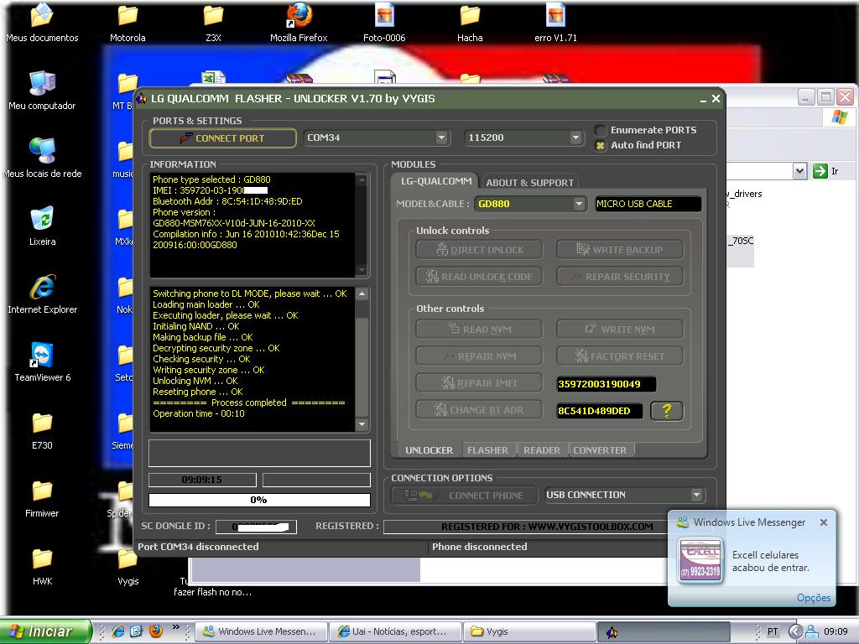Open Motorola folder on desktop

[128, 23]
